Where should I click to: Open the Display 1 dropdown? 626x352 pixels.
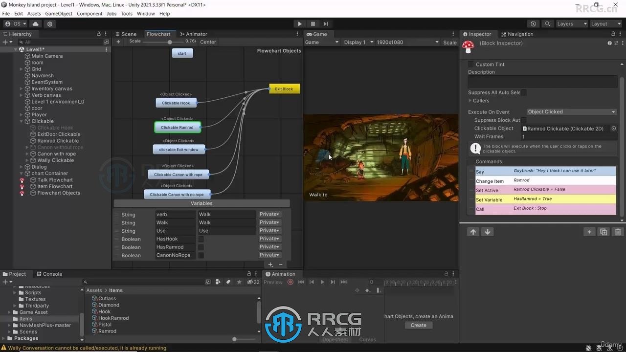[x=358, y=42]
